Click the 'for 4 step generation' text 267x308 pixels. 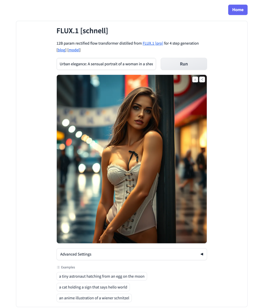click(181, 43)
